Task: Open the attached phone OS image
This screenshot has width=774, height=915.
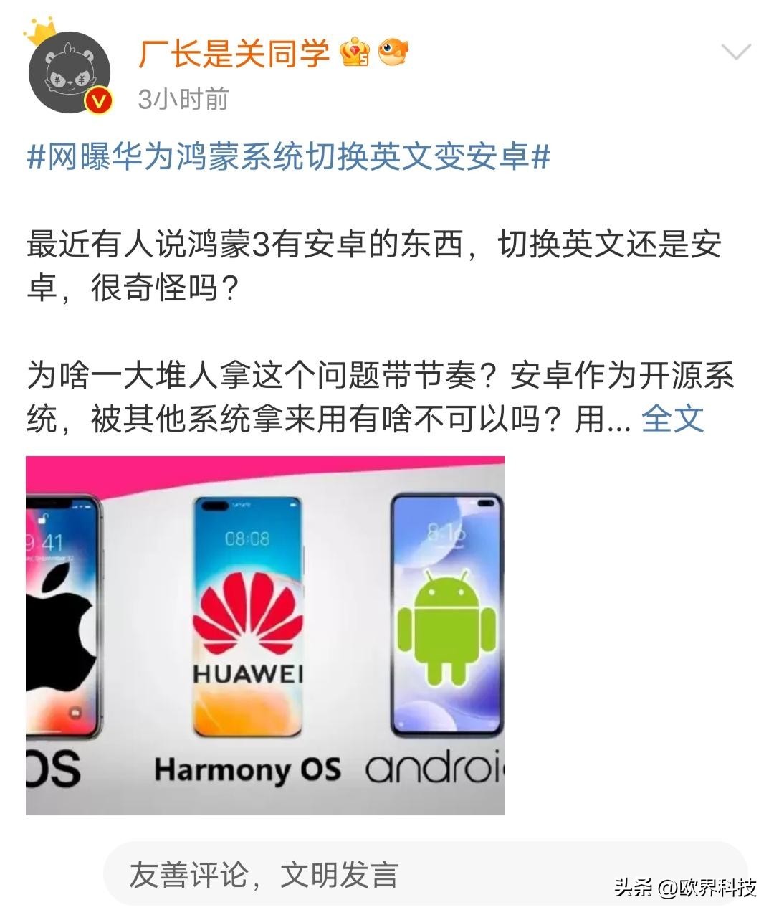Action: (265, 635)
